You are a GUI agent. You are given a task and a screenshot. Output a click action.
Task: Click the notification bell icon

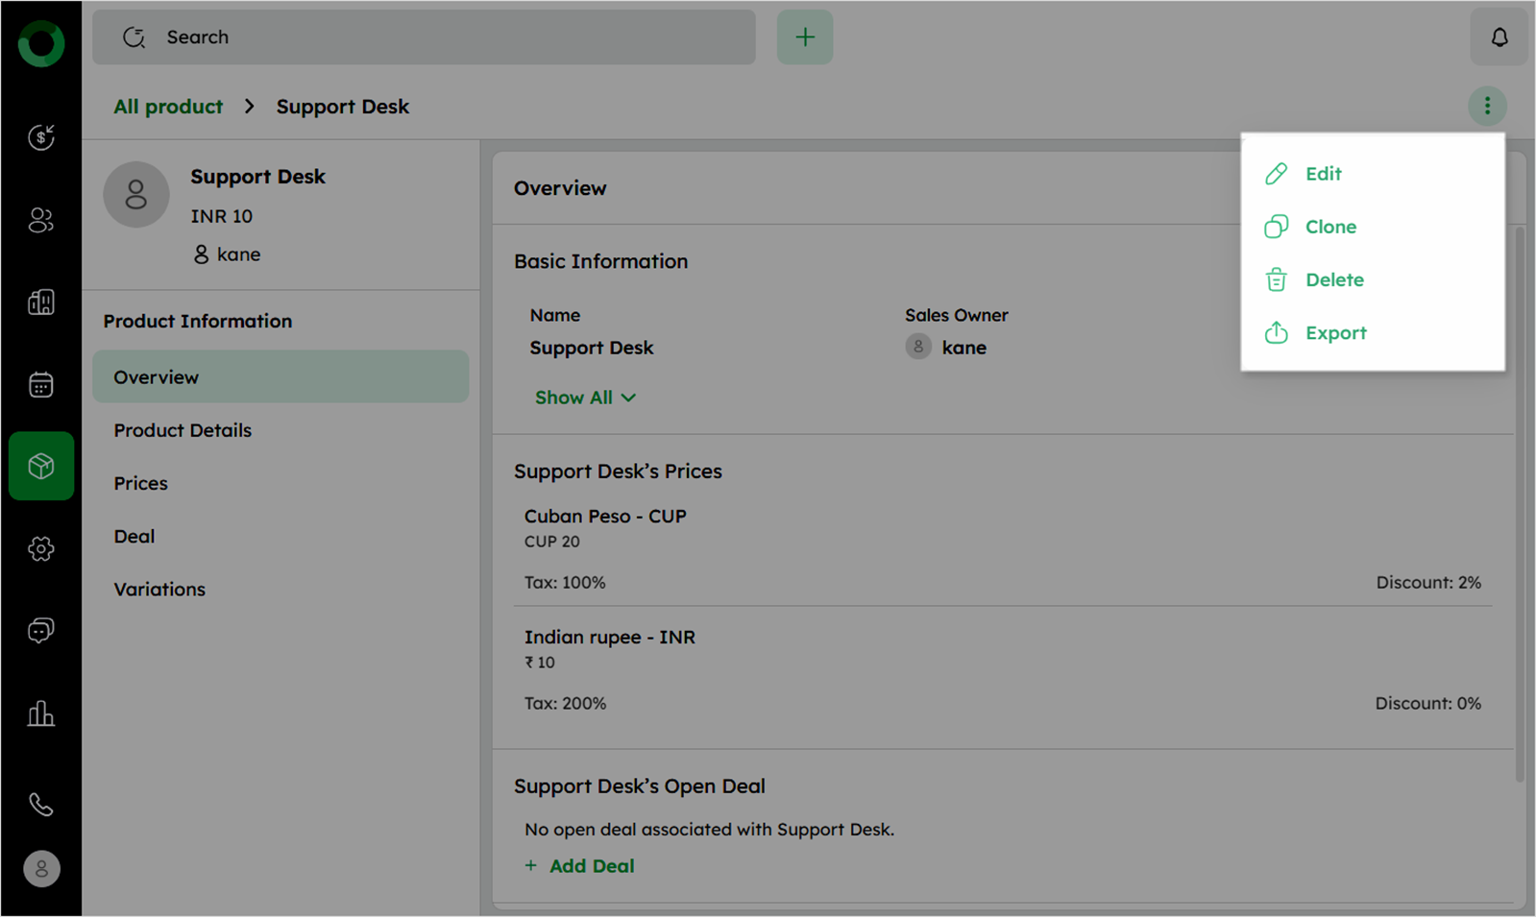[1498, 37]
